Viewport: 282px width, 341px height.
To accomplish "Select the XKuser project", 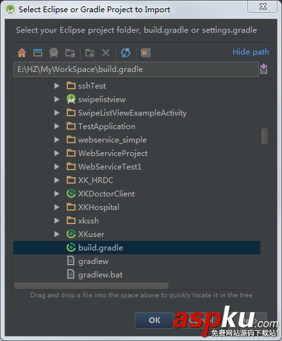I will pos(91,234).
